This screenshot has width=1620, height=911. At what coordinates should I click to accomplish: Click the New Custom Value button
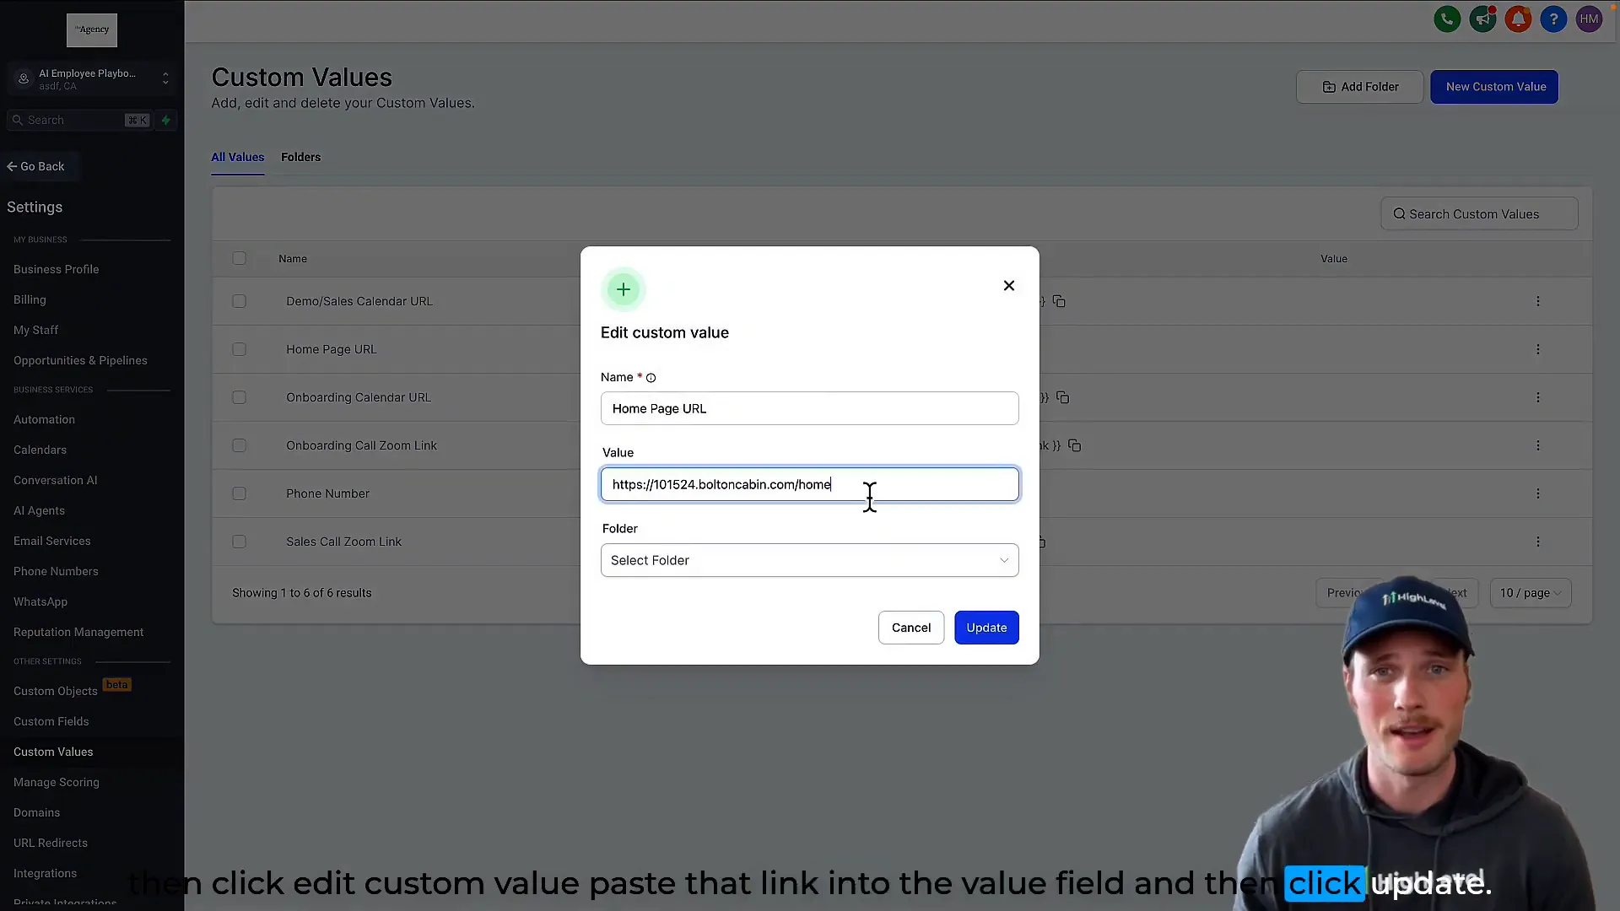pos(1494,87)
